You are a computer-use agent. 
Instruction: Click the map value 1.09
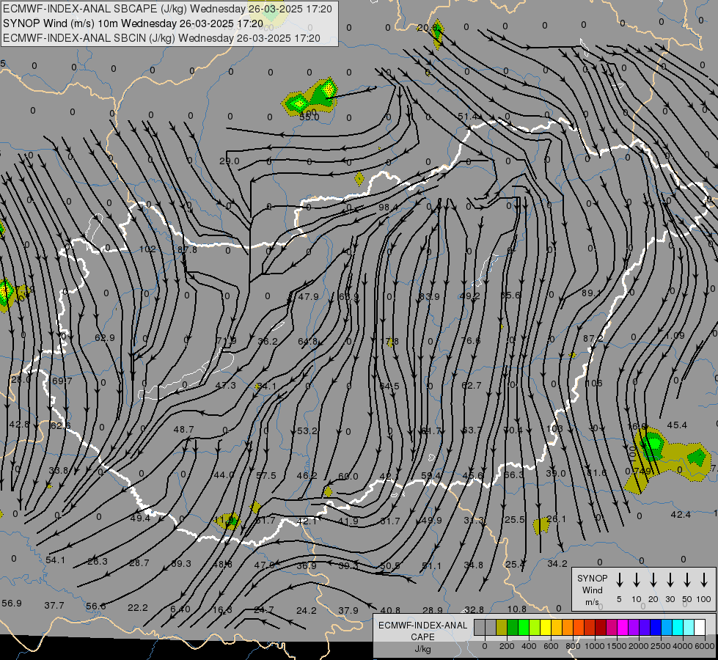click(675, 336)
